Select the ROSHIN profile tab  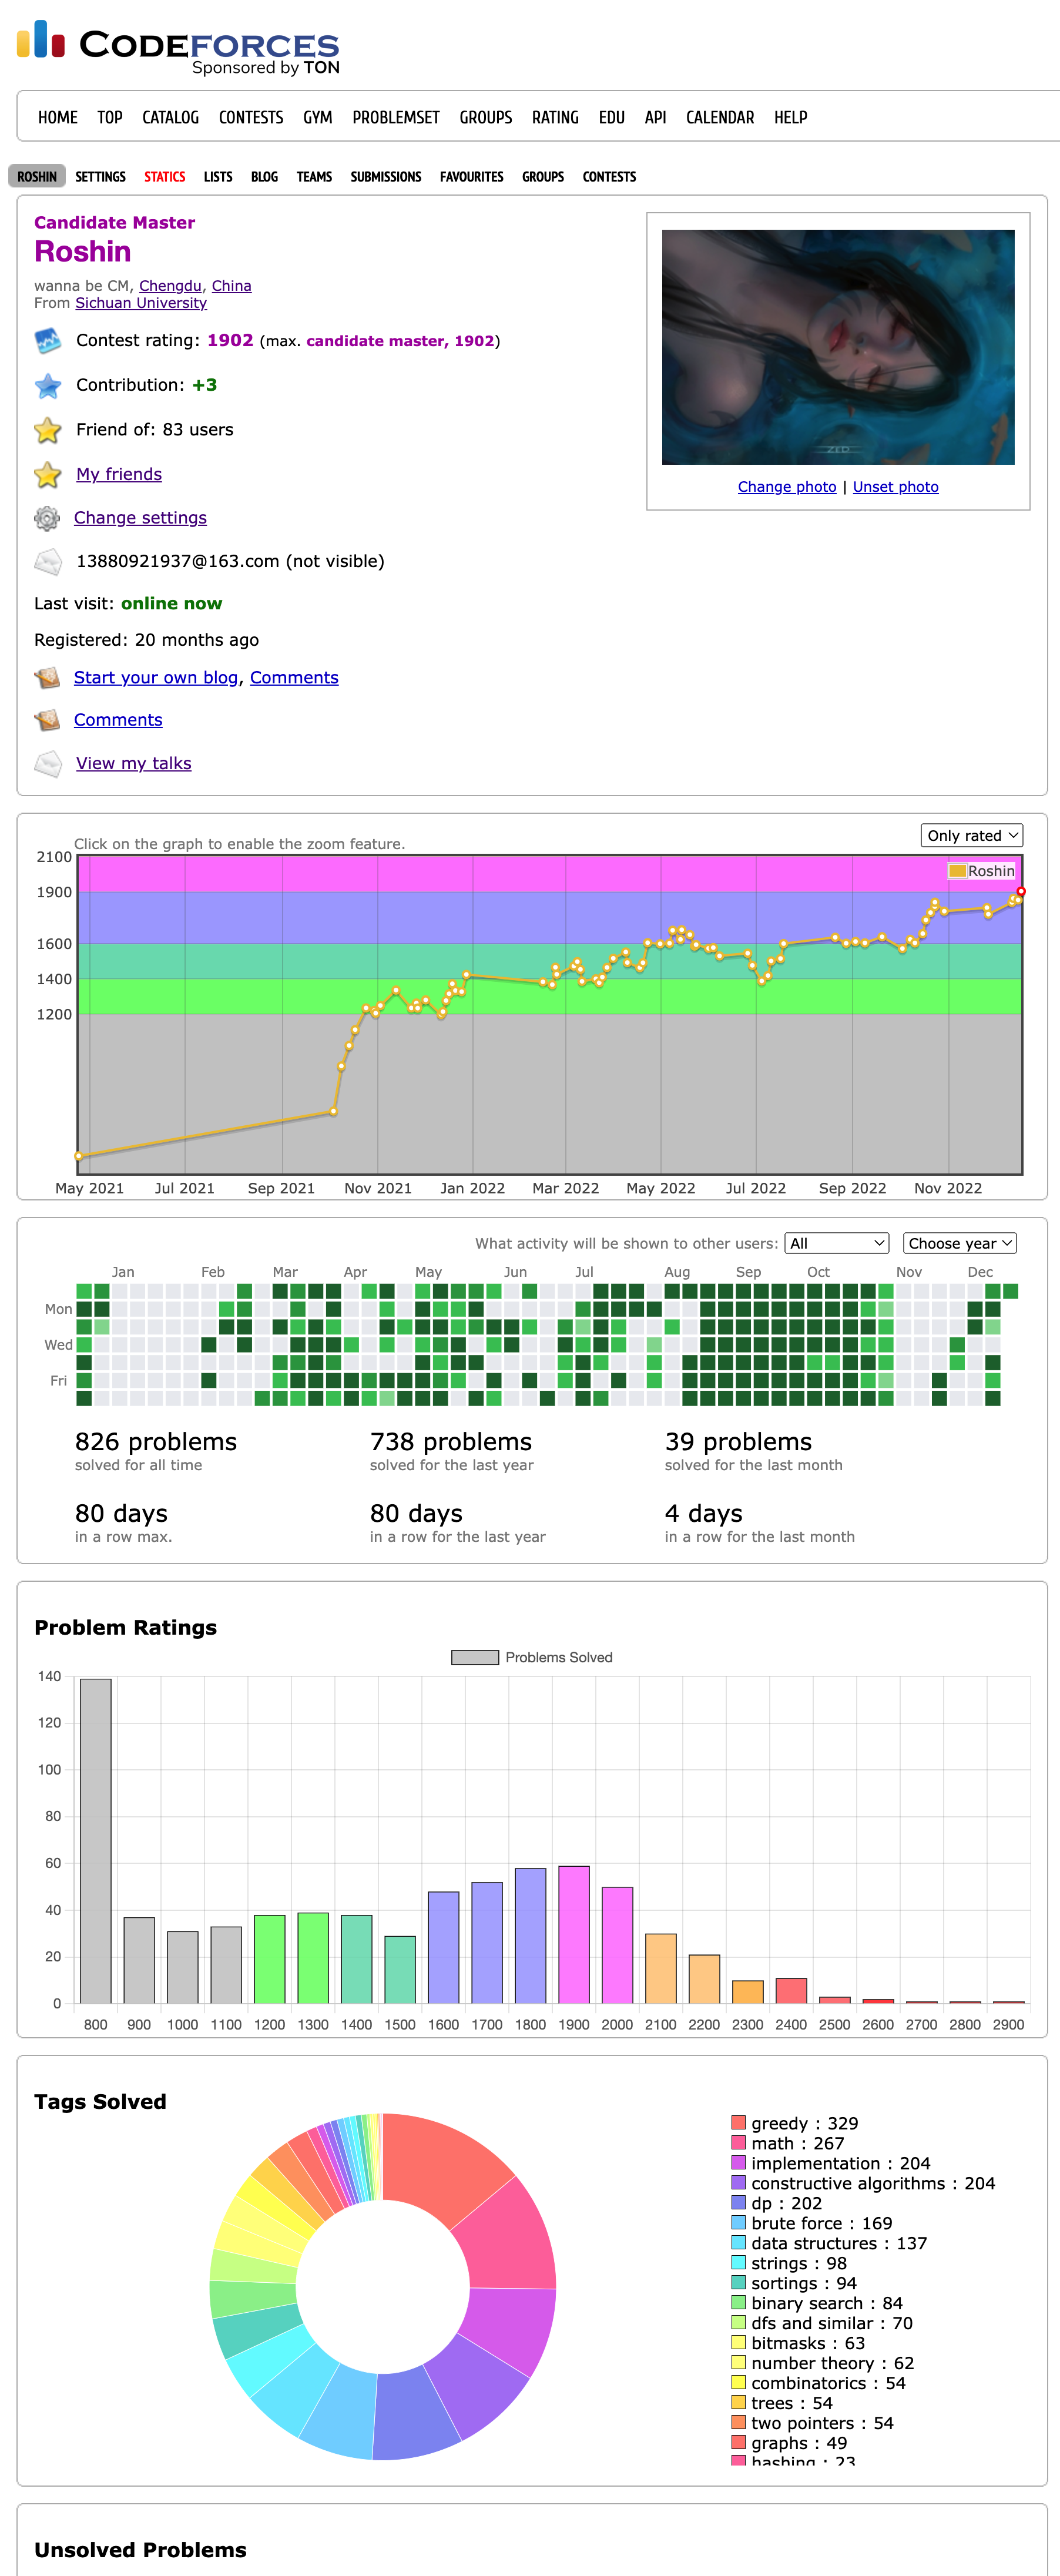point(37,177)
